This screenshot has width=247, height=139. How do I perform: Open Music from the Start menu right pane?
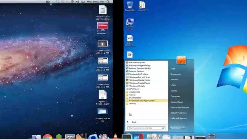tap(173, 85)
